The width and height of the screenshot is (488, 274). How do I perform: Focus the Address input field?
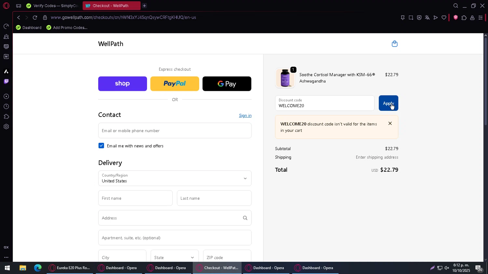(x=175, y=218)
